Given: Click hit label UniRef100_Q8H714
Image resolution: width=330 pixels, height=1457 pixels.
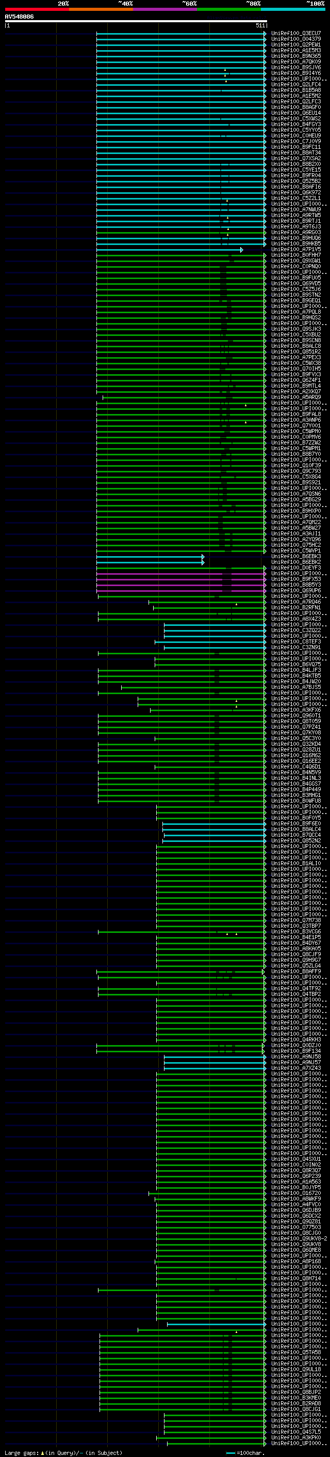Looking at the screenshot, I should (x=295, y=1278).
